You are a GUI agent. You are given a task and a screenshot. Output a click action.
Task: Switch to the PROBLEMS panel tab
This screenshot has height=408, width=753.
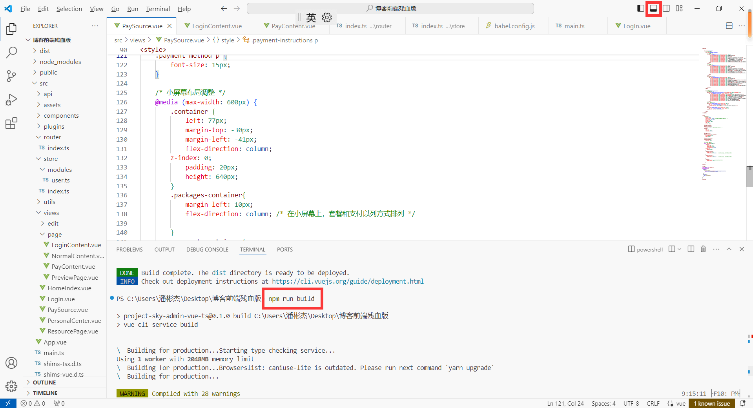pyautogui.click(x=129, y=250)
